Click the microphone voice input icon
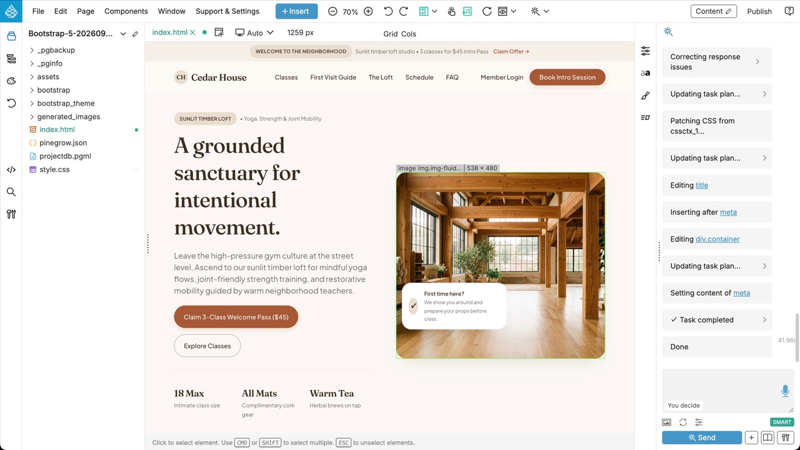The height and width of the screenshot is (450, 800). [785, 391]
